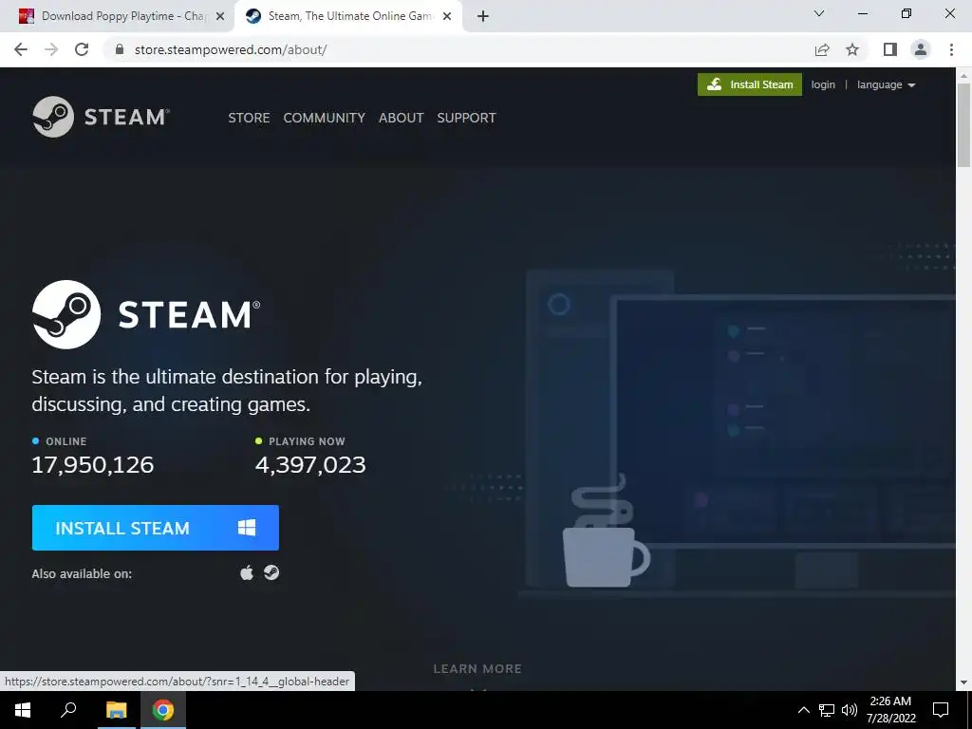
Task: Open the language dropdown
Action: (x=886, y=84)
